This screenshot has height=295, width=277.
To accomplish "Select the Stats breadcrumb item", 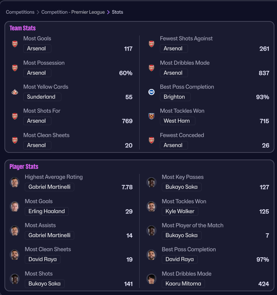I will pos(117,12).
